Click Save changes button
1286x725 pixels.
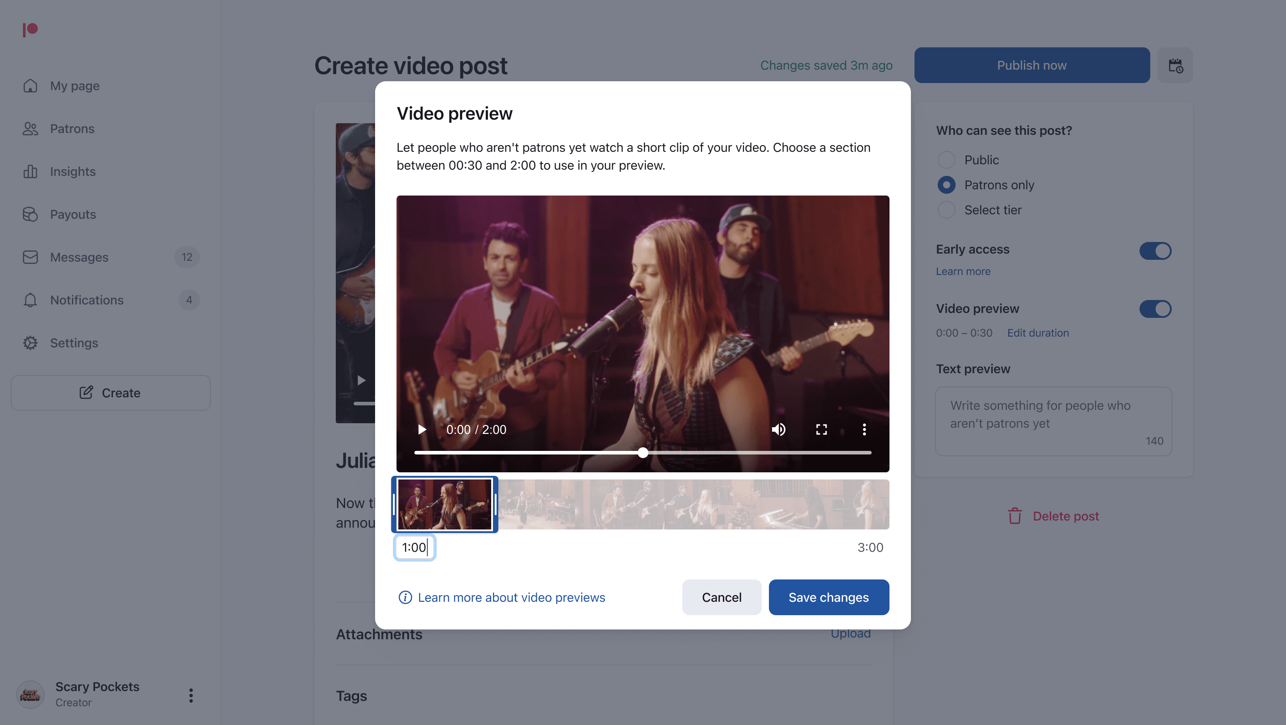coord(828,597)
